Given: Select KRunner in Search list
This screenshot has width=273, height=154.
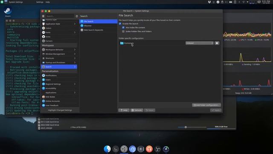Looking at the screenshot, I should pyautogui.click(x=99, y=26).
